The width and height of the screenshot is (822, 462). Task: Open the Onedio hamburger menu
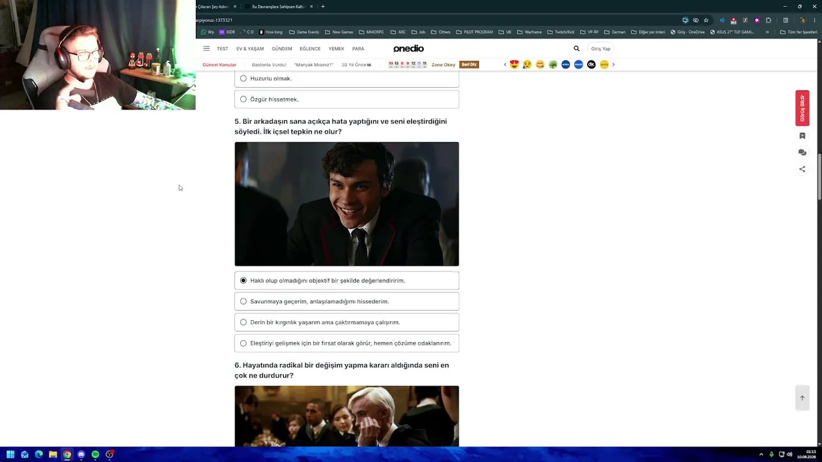click(x=206, y=49)
